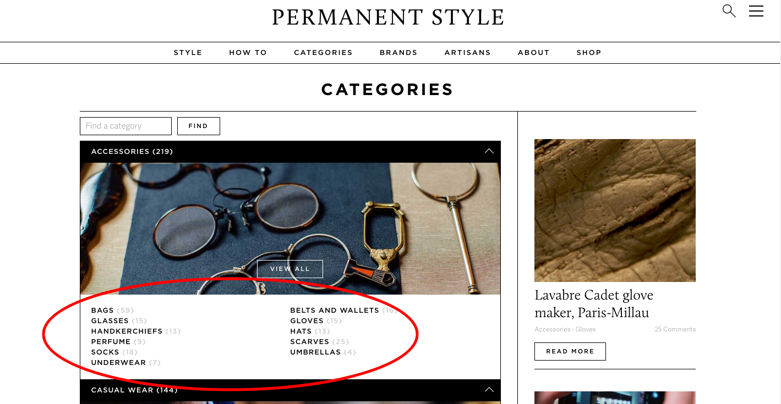Click the Find button

pyautogui.click(x=198, y=126)
